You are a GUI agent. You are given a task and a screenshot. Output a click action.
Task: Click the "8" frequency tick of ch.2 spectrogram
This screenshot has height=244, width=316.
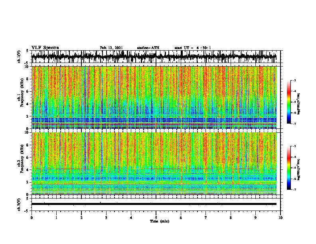point(28,145)
